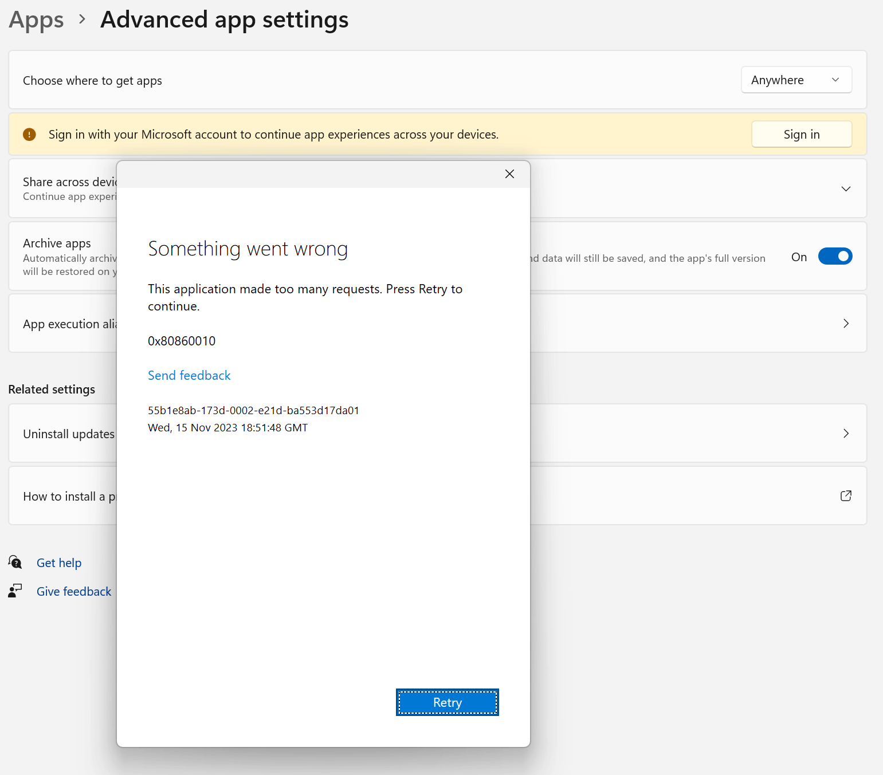Click the Sign in button
Image resolution: width=883 pixels, height=775 pixels.
point(801,134)
